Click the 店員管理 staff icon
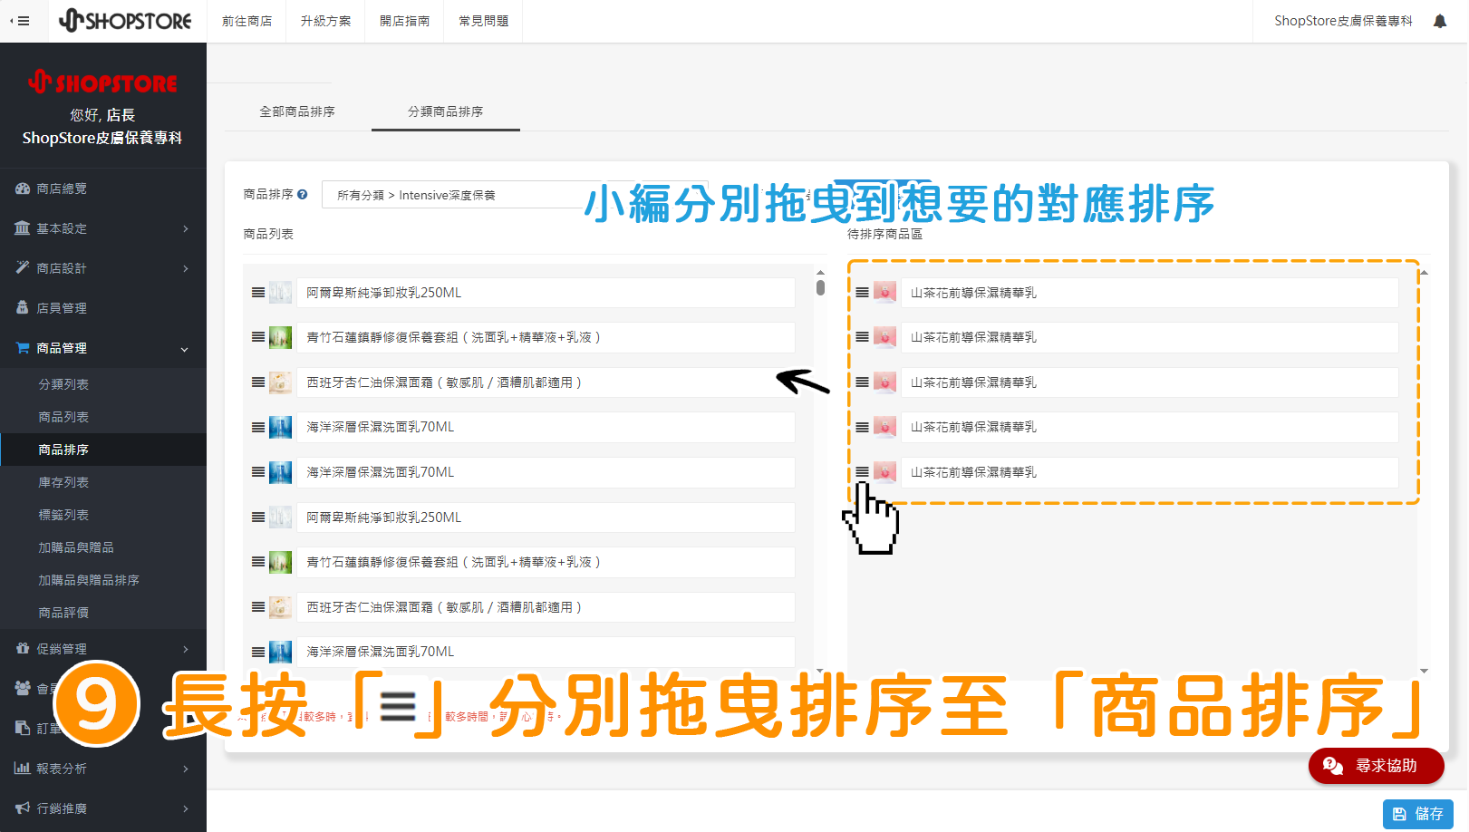 click(x=23, y=307)
